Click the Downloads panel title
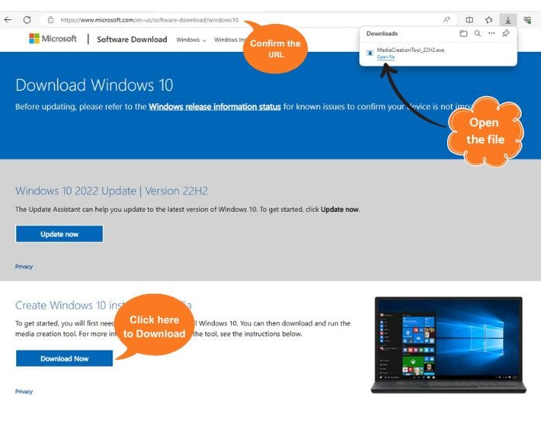The width and height of the screenshot is (541, 428). pos(382,33)
